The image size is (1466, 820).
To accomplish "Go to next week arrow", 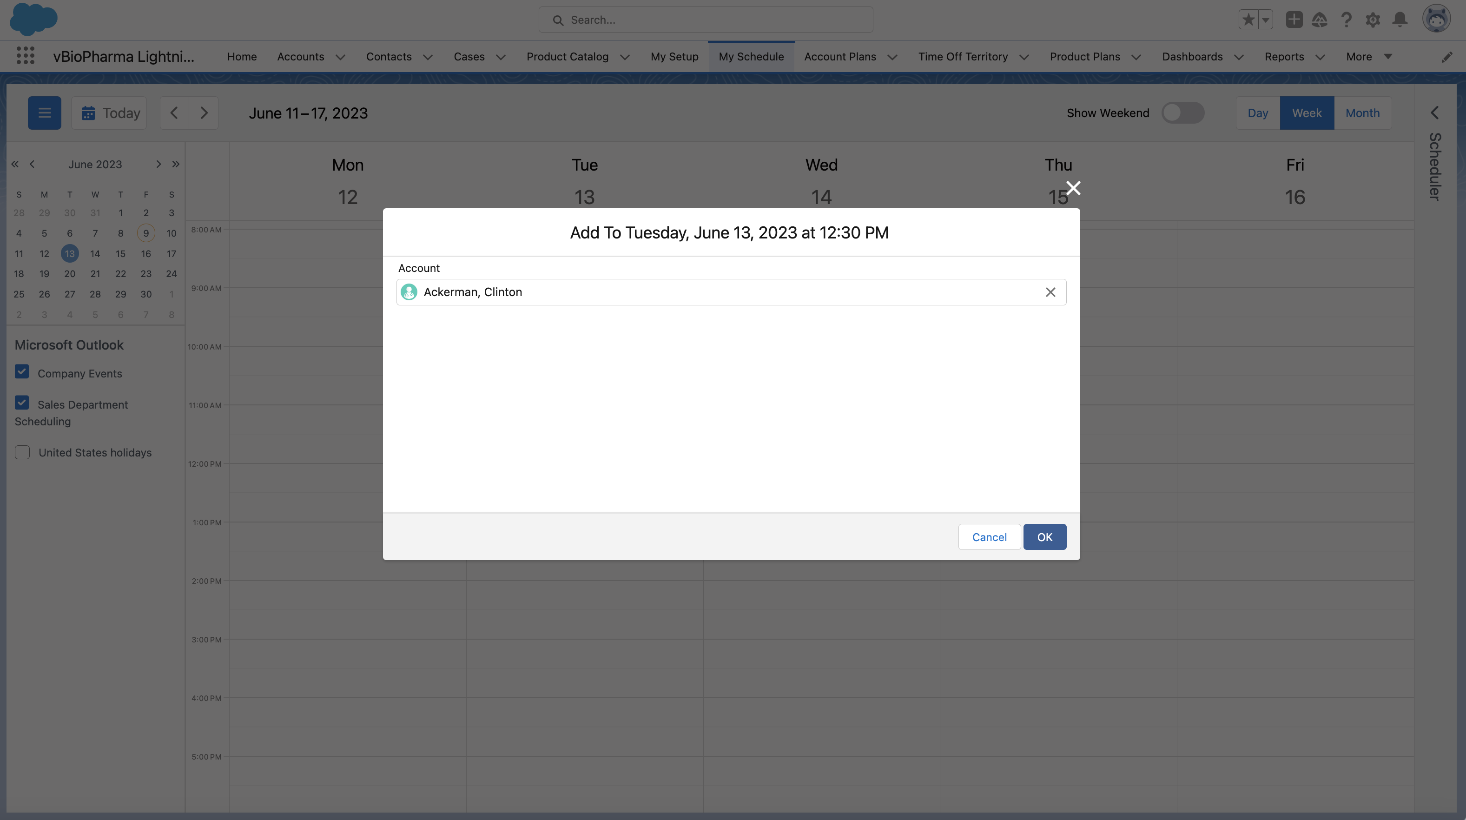I will click(204, 112).
